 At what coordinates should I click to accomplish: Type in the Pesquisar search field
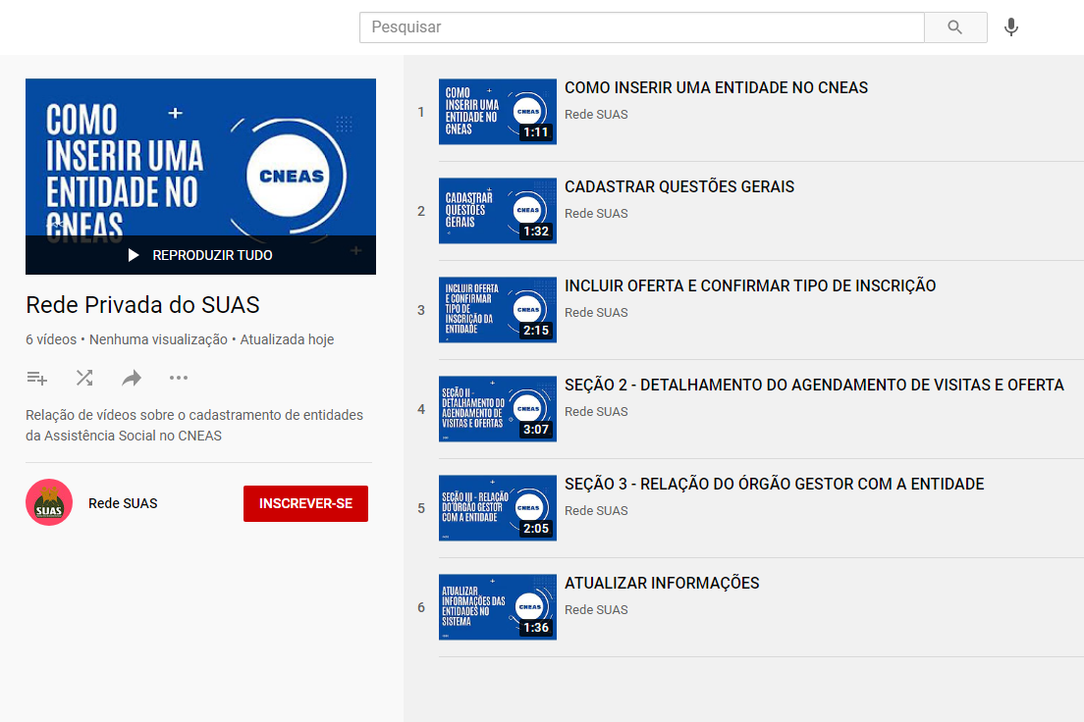[641, 27]
